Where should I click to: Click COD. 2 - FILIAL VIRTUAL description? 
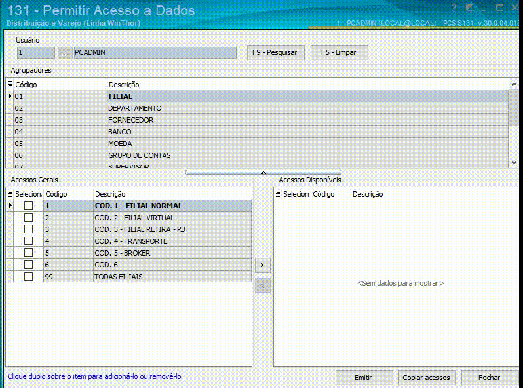172,218
